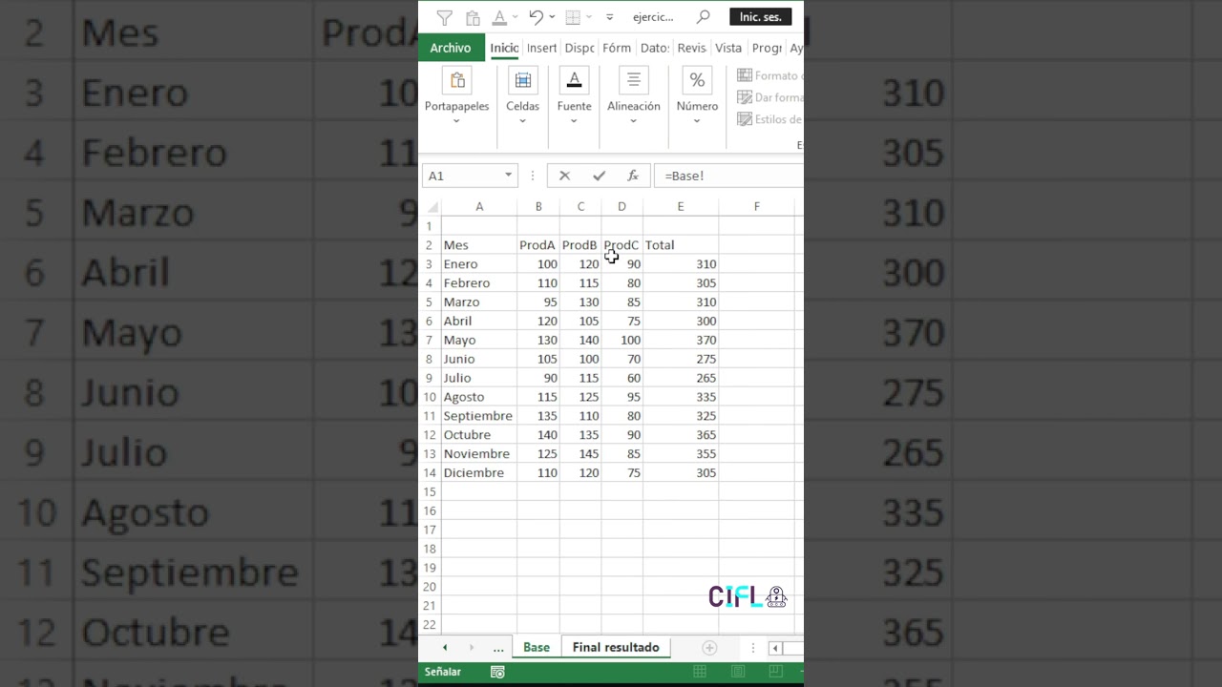Open the Name Box dropdown showing A1

point(508,176)
